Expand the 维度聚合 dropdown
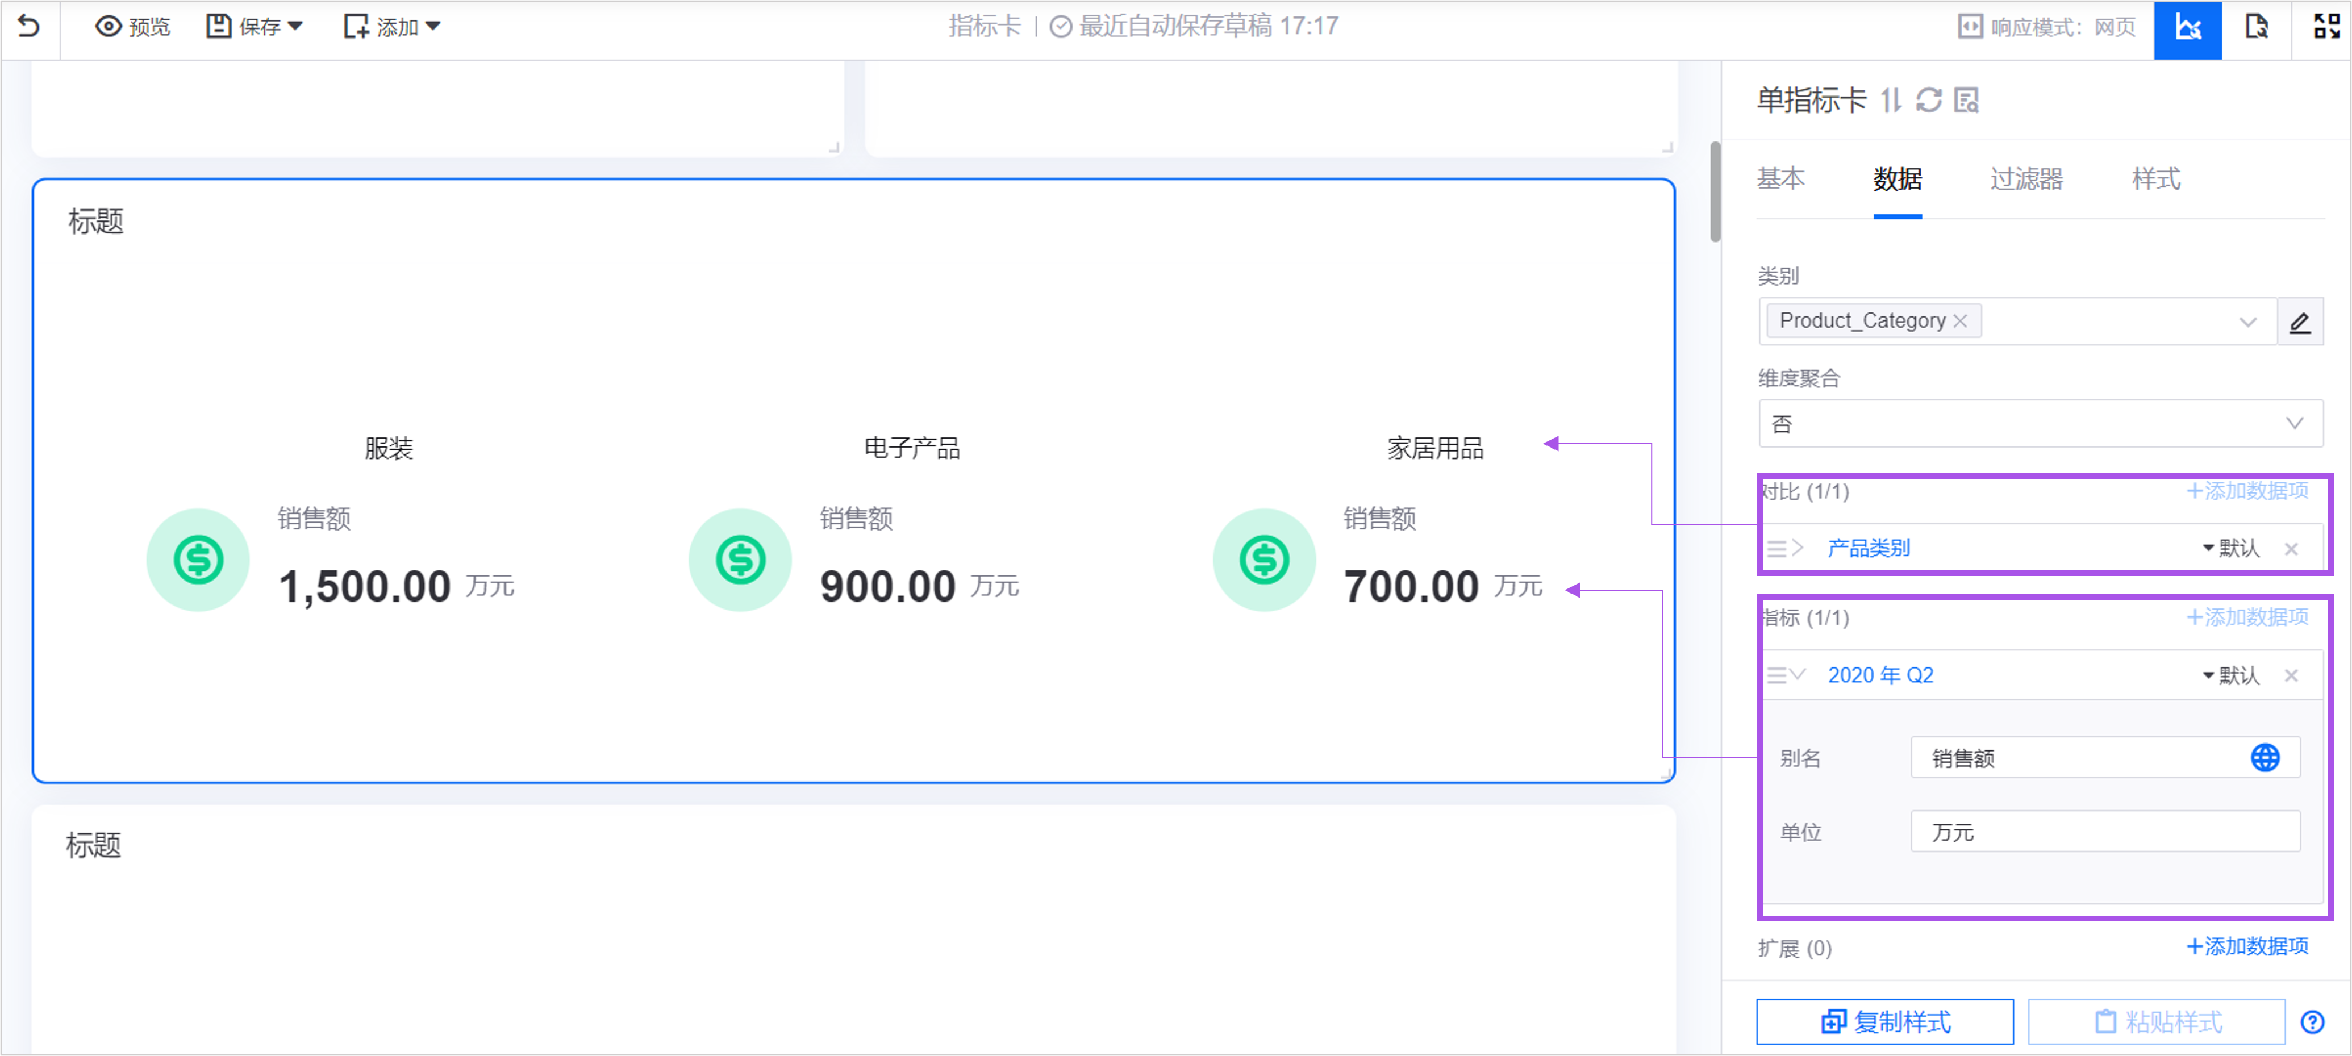Image resolution: width=2352 pixels, height=1056 pixels. [x=2040, y=424]
